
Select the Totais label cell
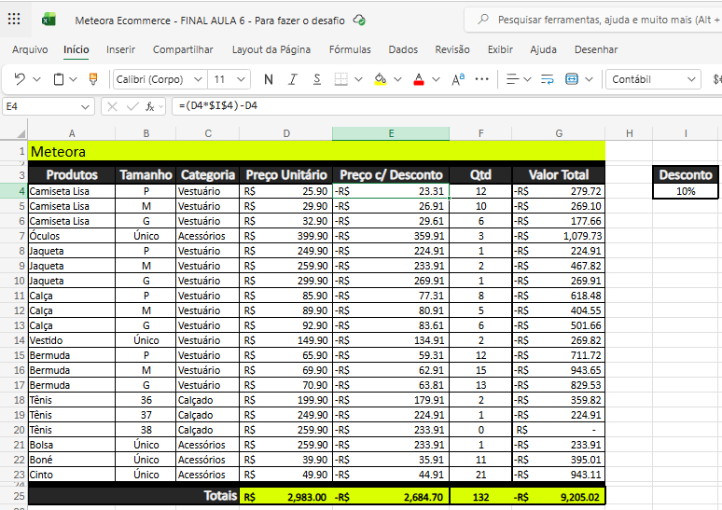(x=133, y=496)
